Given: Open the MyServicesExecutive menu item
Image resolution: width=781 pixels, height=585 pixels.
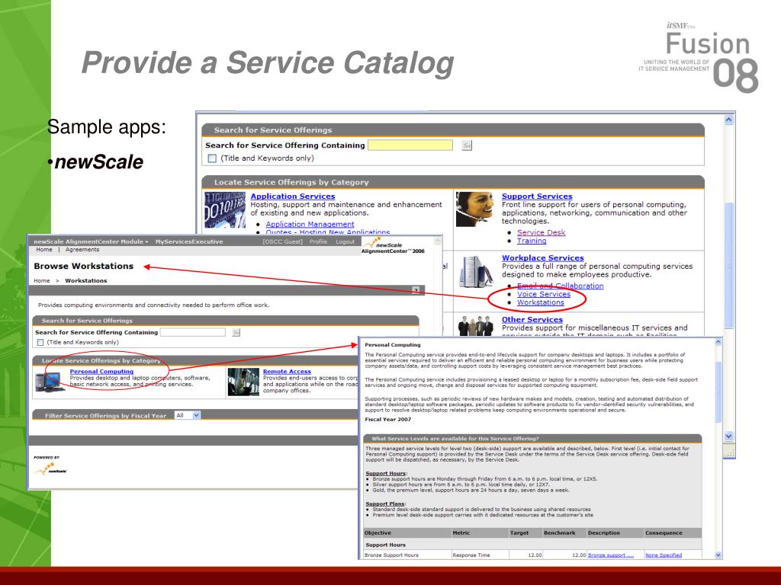Looking at the screenshot, I should click(x=189, y=241).
